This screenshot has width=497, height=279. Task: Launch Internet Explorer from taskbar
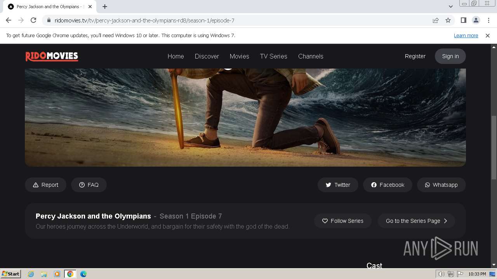pyautogui.click(x=31, y=274)
